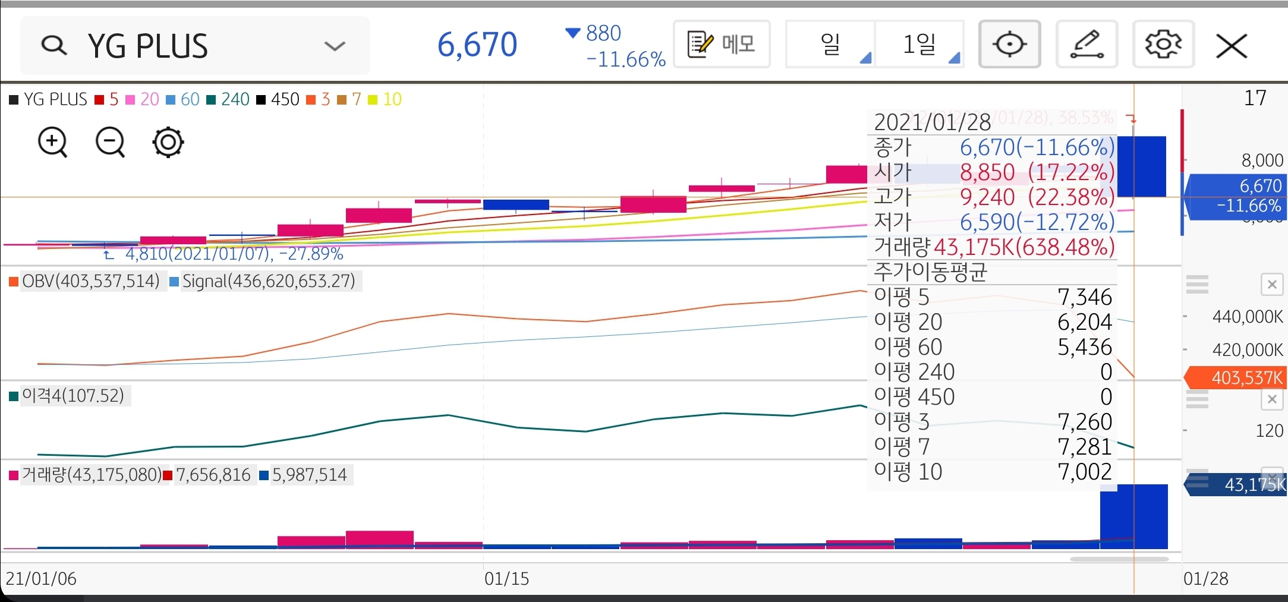Open indicator settings gear below legend
1288x602 pixels.
(x=168, y=142)
